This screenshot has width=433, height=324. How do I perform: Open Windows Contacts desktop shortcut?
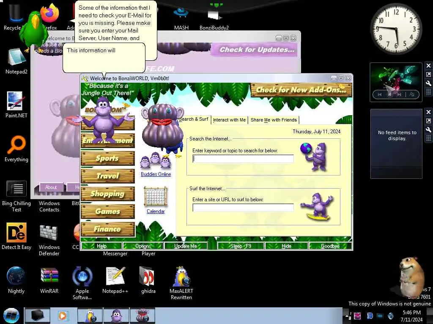pyautogui.click(x=49, y=206)
